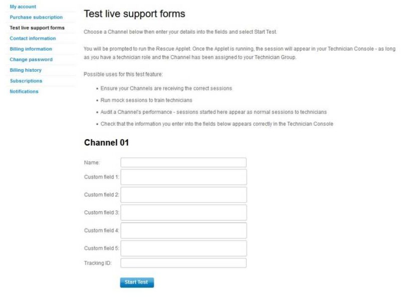Open the Change password page
The image size is (401, 297).
(31, 59)
